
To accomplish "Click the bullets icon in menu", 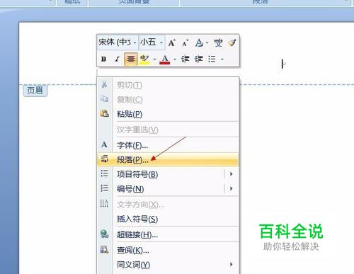I will point(104,173).
